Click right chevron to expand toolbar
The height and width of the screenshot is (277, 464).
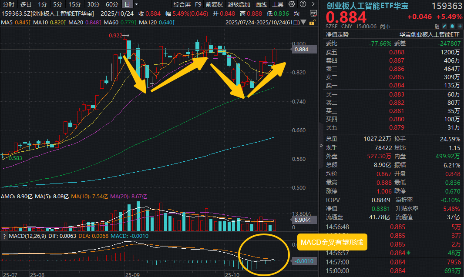coord(313,4)
